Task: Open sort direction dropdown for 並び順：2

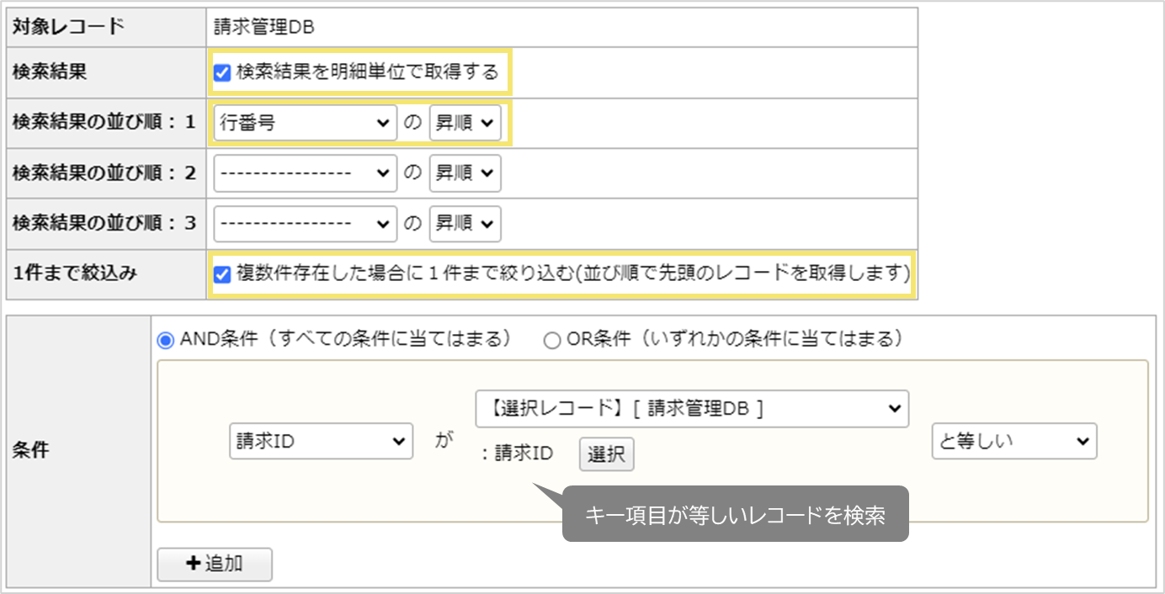Action: pyautogui.click(x=465, y=173)
